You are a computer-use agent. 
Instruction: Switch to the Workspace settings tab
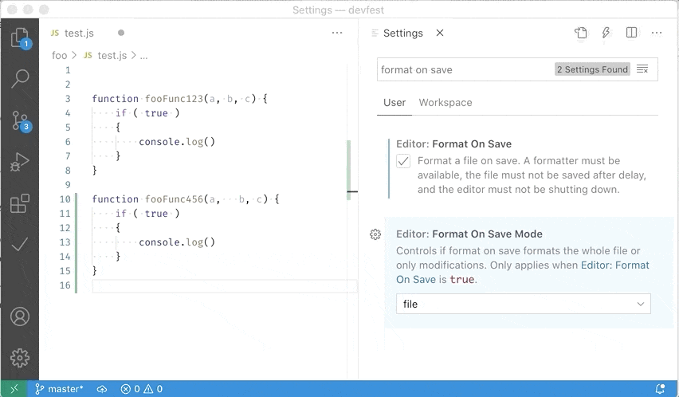pos(445,103)
